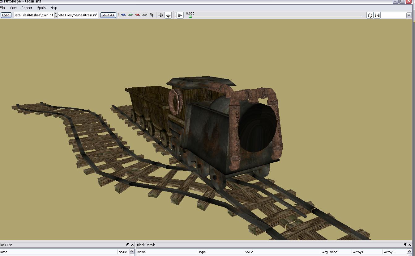Switch to the green eye Front view
This screenshot has width=415, height=256.
[x=130, y=15]
